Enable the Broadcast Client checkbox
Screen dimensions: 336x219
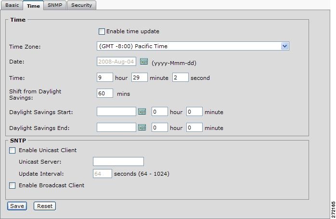(13, 186)
